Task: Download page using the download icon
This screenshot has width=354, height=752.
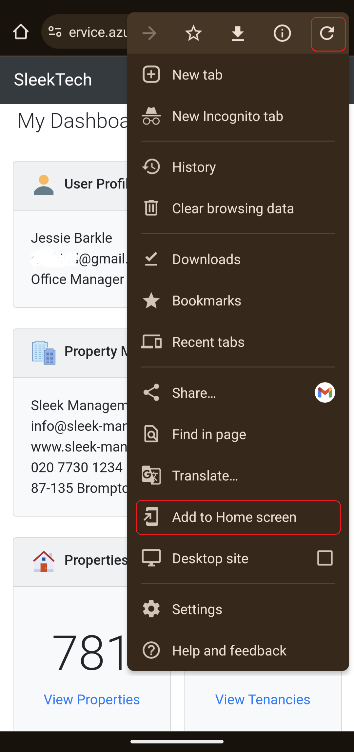Action: pyautogui.click(x=238, y=33)
